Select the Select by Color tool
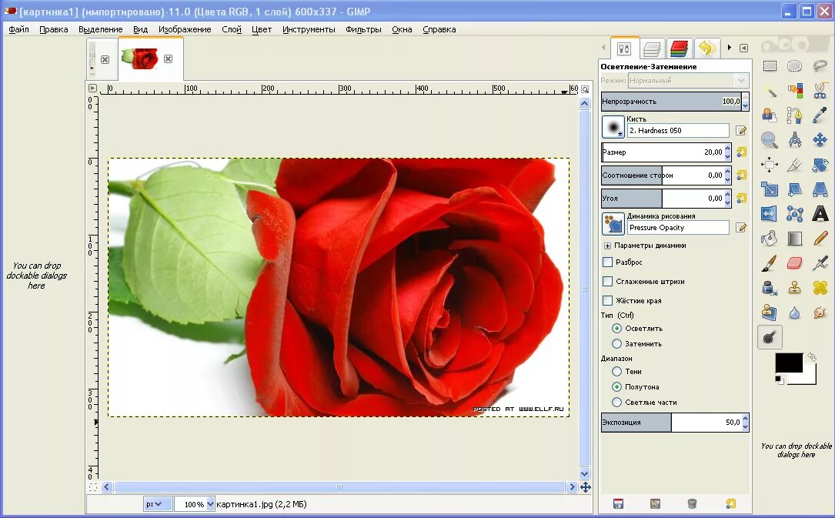This screenshot has height=518, width=835. coord(794,91)
